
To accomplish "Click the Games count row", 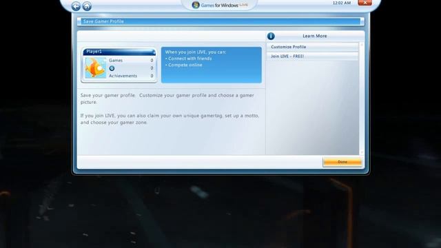I will coord(131,61).
